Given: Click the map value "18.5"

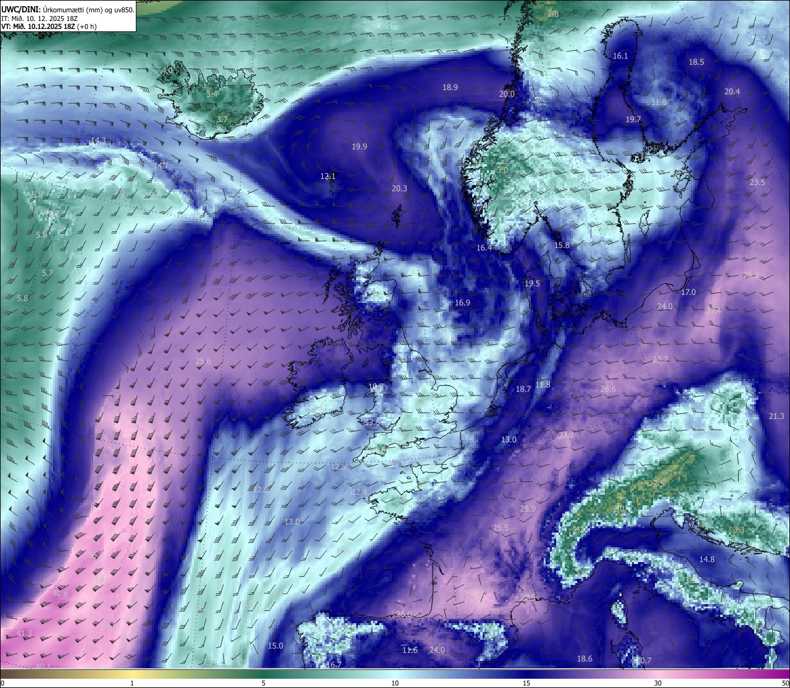Looking at the screenshot, I should coord(696,62).
